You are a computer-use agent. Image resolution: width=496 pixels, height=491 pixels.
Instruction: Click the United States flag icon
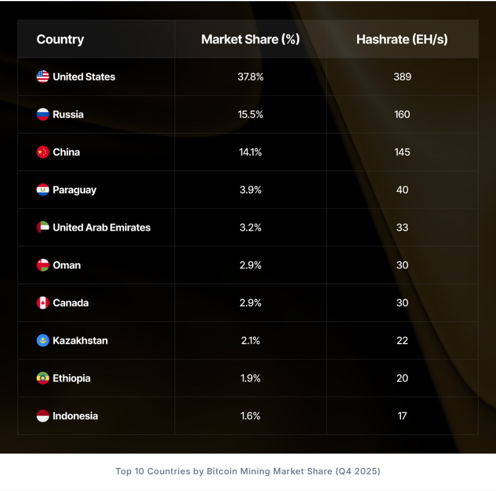point(43,77)
